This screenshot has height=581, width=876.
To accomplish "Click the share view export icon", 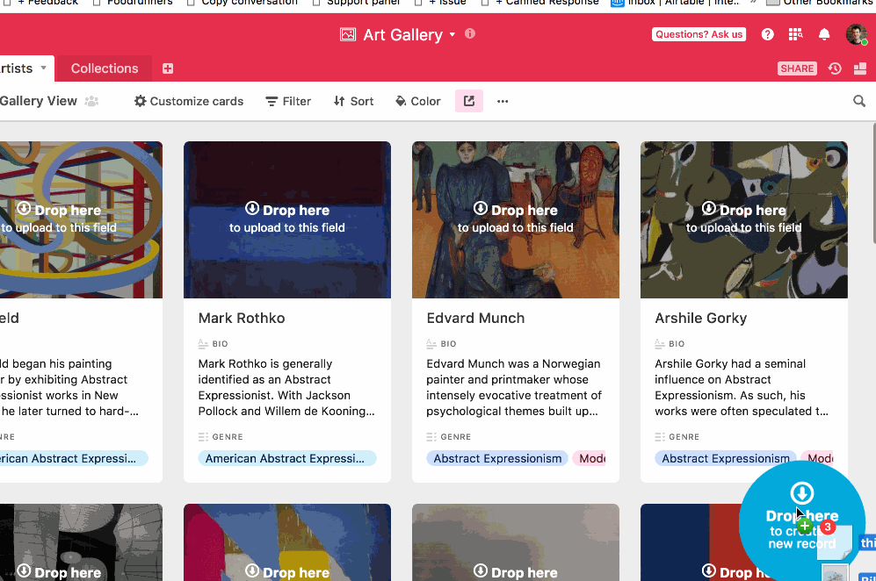I will [x=468, y=101].
